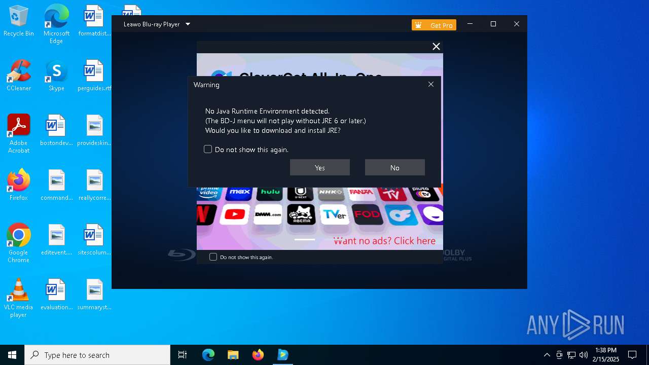Viewport: 649px width, 365px height.
Task: Decline JRE install with No button
Action: 395,168
